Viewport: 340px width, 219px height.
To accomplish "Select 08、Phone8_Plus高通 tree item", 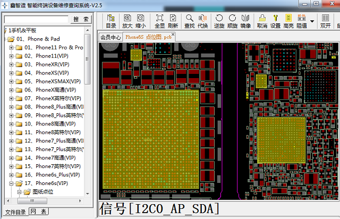I will 54,107.
